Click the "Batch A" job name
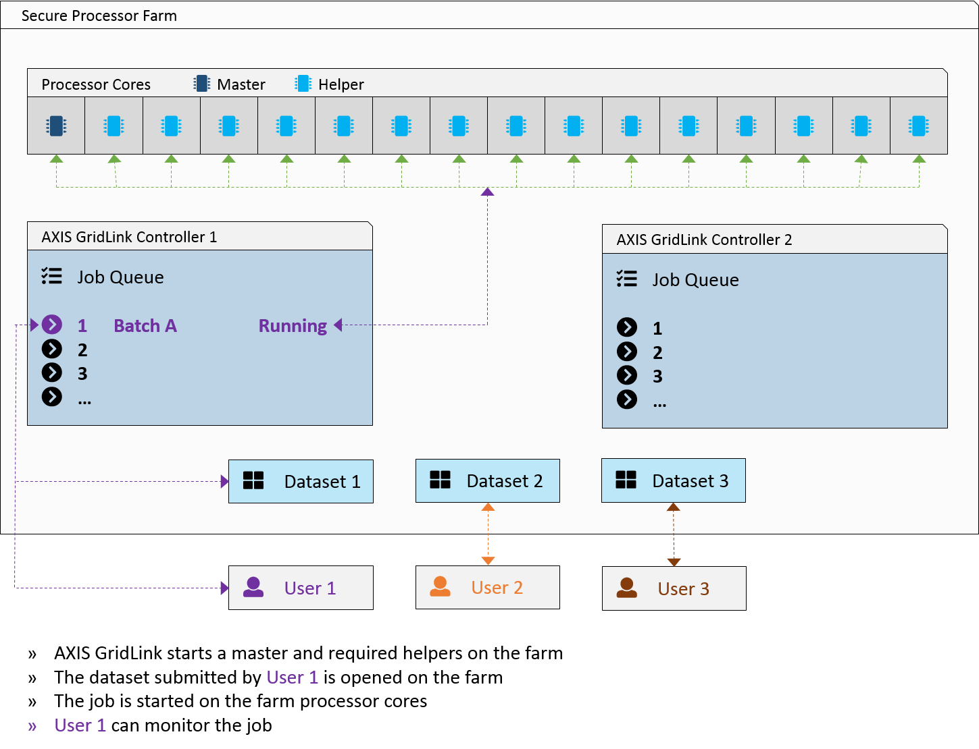Image resolution: width=979 pixels, height=749 pixels. [x=145, y=326]
